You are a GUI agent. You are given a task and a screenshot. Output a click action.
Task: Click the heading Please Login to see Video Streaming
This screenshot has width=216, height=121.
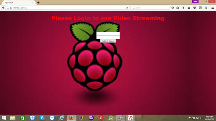coord(108,18)
